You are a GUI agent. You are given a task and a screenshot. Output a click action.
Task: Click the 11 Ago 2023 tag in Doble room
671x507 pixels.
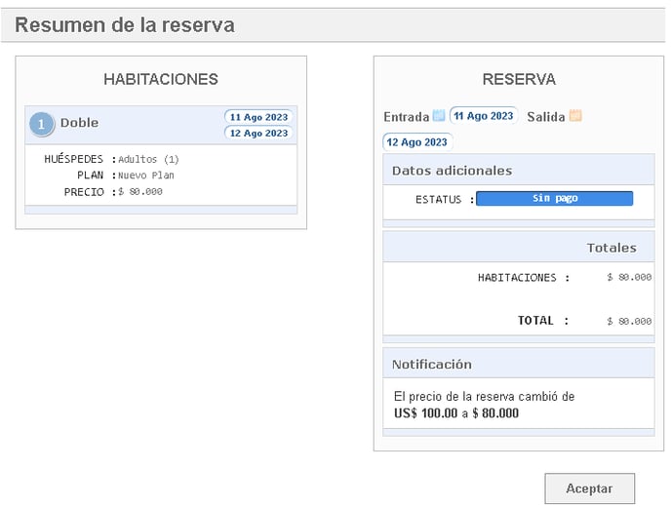point(258,117)
